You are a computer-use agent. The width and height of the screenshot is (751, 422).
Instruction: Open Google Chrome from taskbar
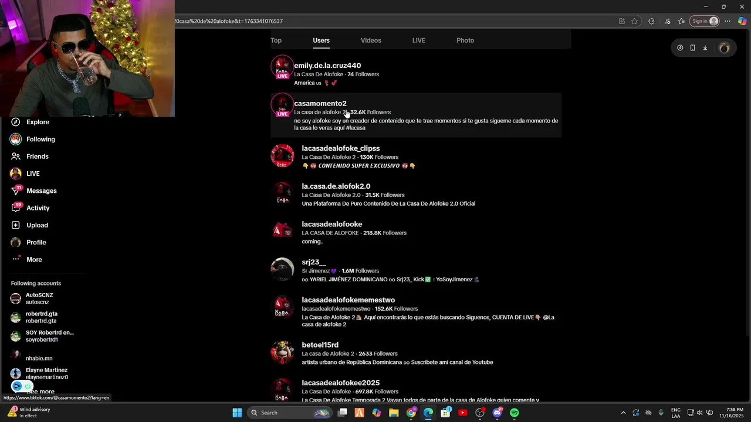411,413
